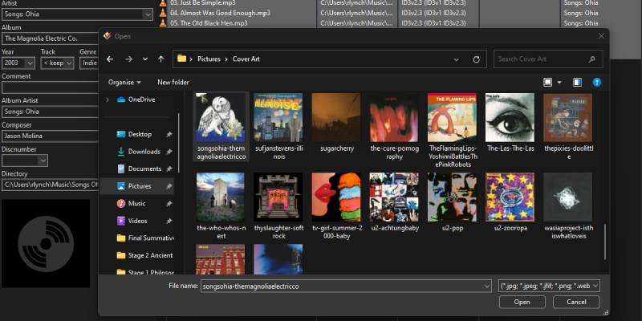Open recent locations chevron
The width and height of the screenshot is (642, 321).
click(145, 59)
